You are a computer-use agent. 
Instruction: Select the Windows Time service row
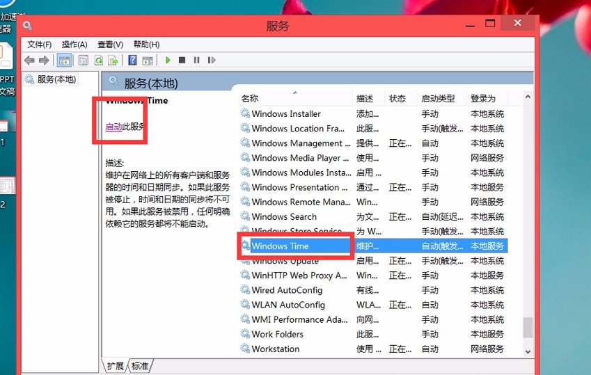(x=374, y=246)
